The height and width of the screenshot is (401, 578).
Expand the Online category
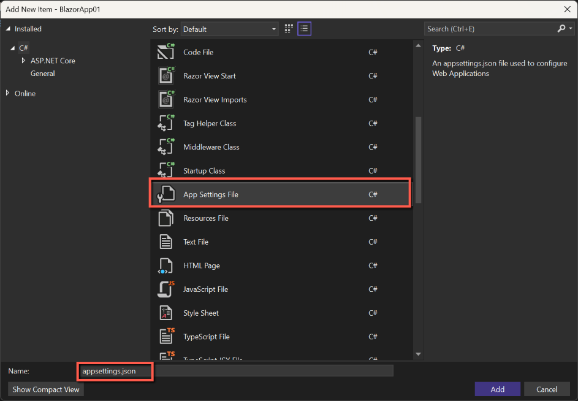pos(7,93)
